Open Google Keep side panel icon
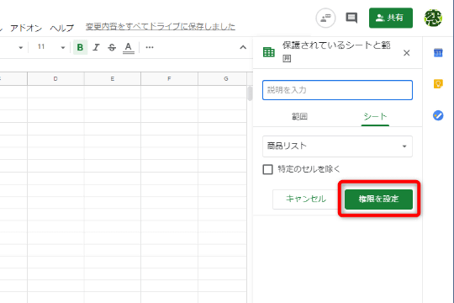Viewport: 454px width, 303px height. coord(438,84)
